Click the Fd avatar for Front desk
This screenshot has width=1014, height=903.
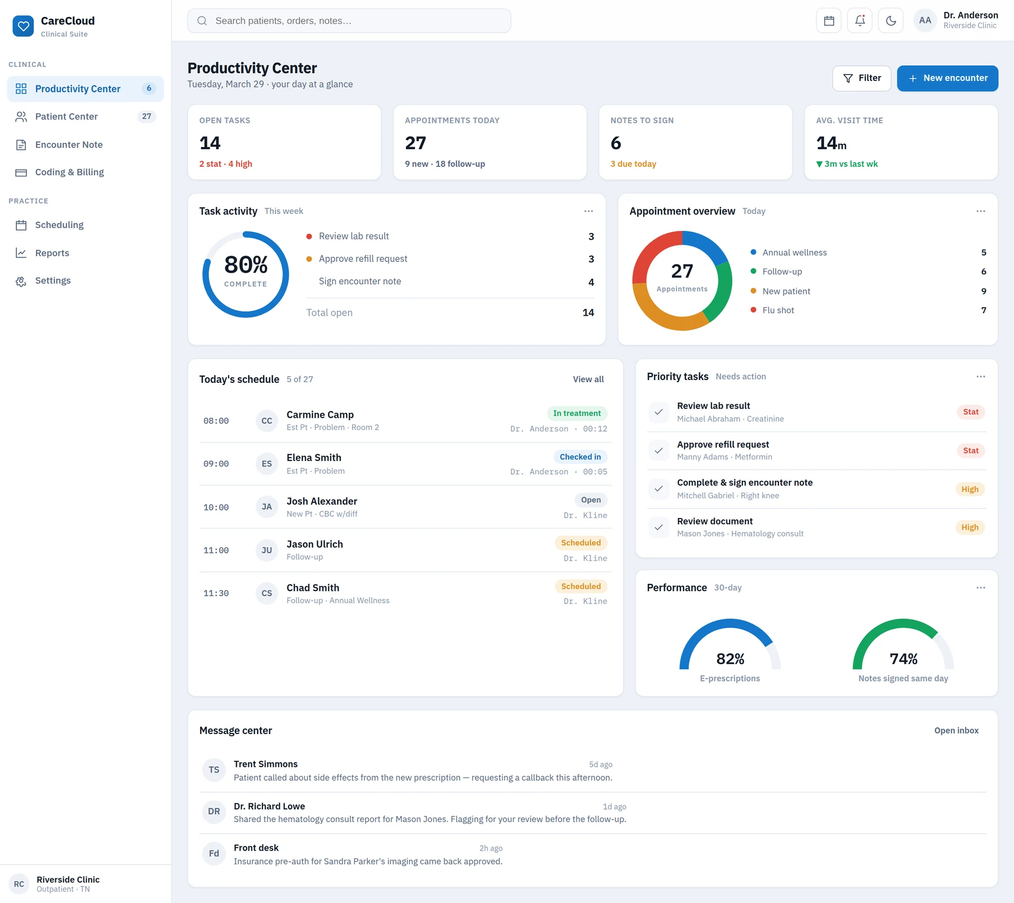pyautogui.click(x=214, y=853)
